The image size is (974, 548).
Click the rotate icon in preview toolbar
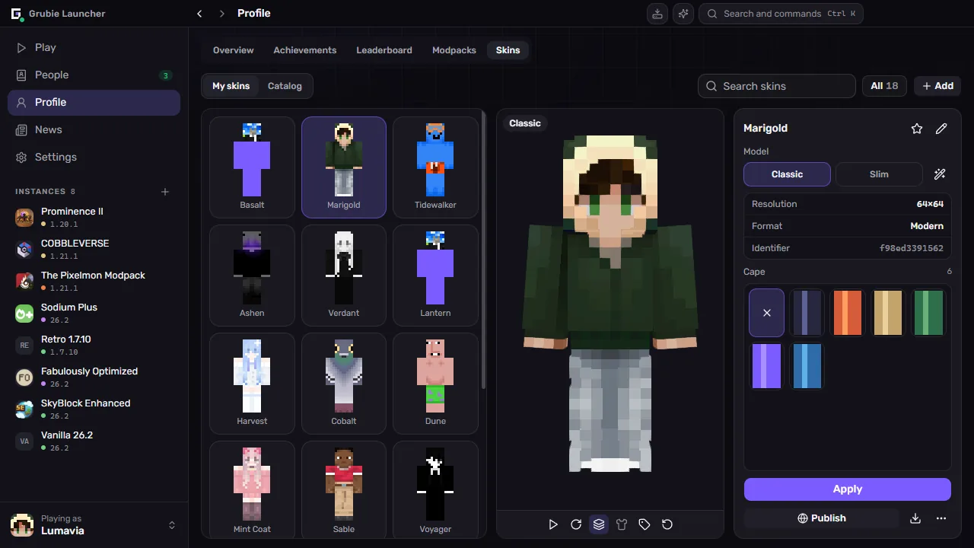[576, 524]
